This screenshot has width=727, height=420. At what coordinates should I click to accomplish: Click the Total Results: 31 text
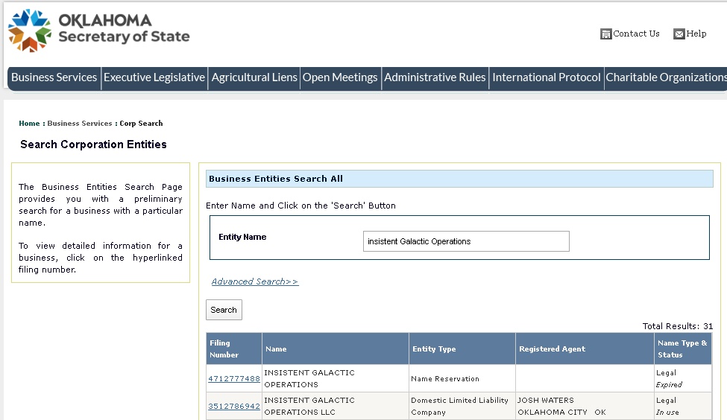(x=677, y=326)
